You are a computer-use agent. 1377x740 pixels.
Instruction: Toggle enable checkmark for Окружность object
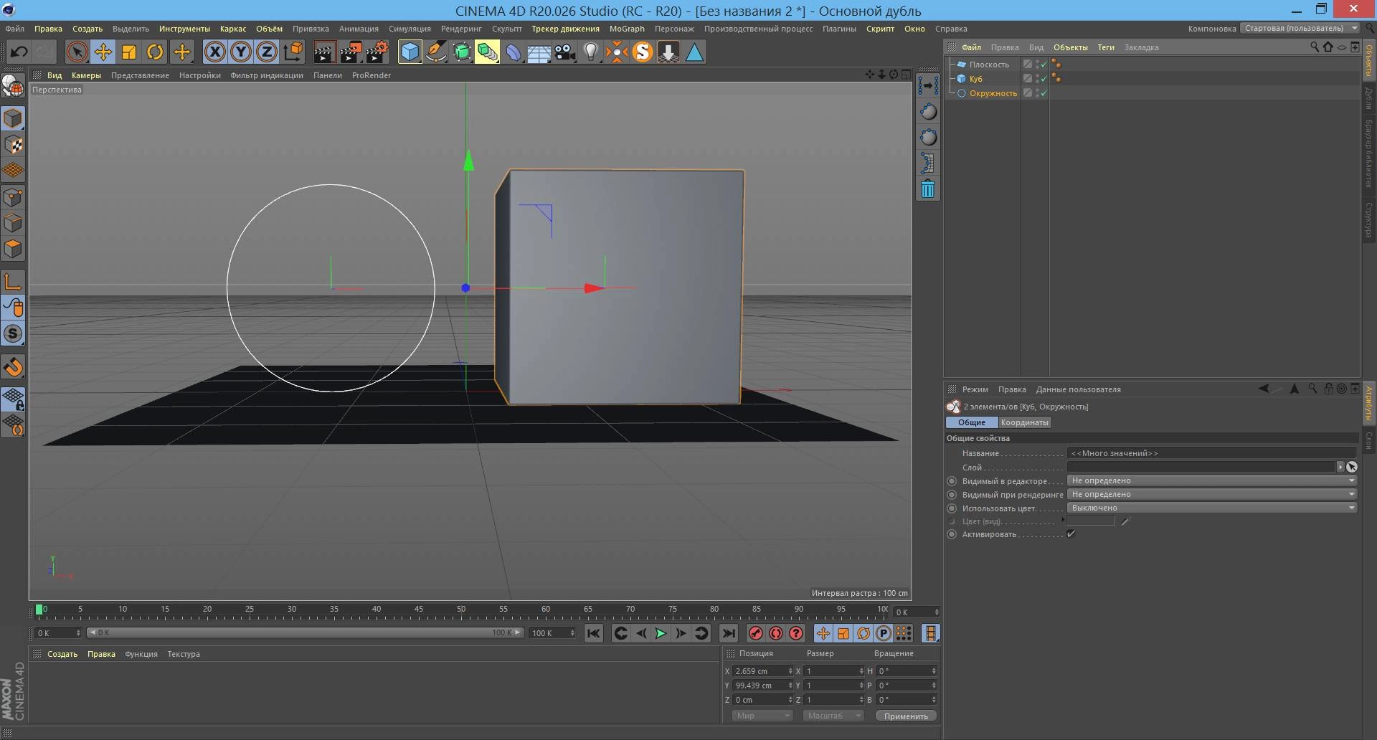tap(1044, 93)
